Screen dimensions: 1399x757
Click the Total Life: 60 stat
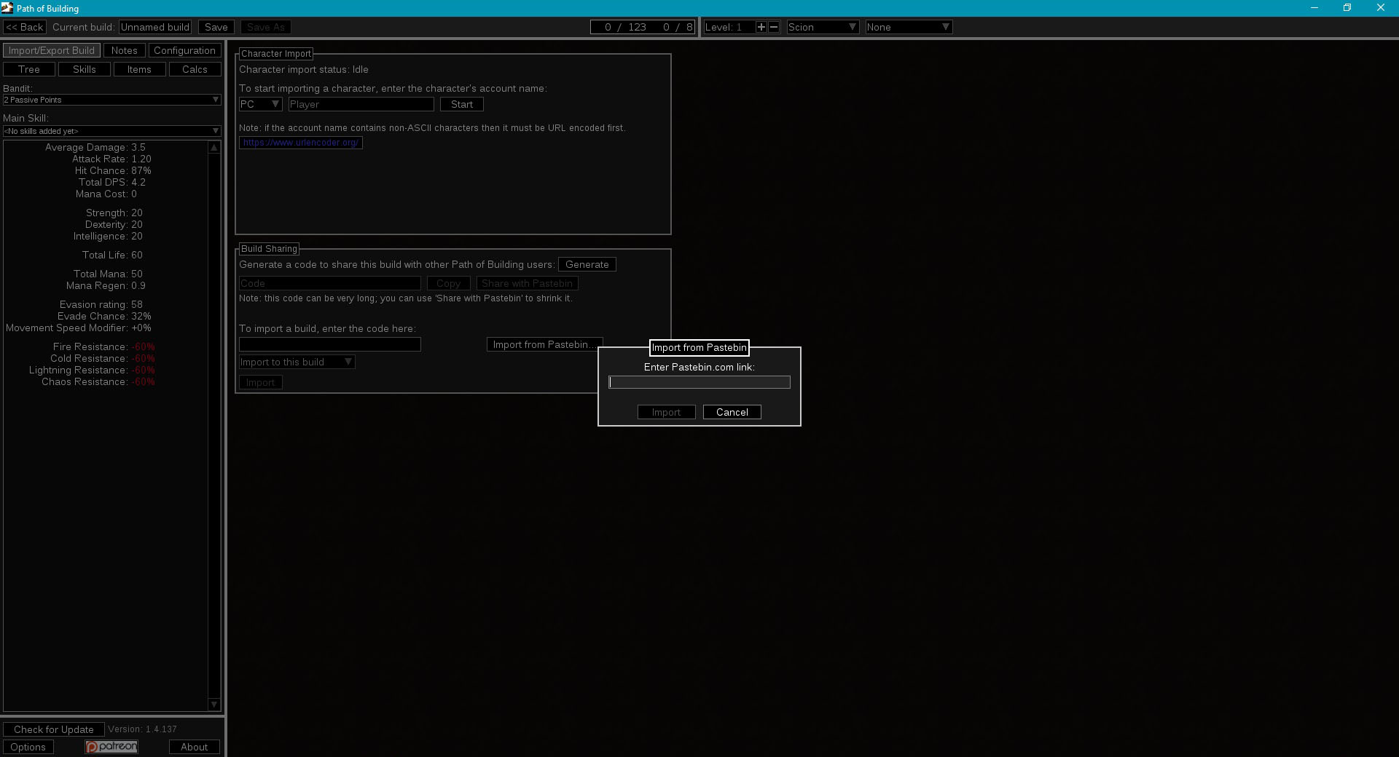click(112, 255)
